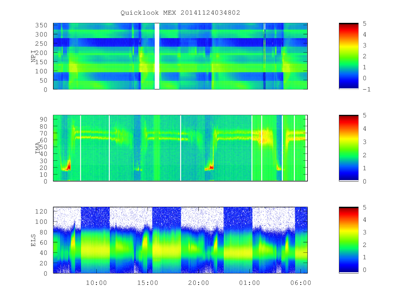Screen dimensions: 410x307
Task: Click the 20:00 time axis label
Action: 199,283
